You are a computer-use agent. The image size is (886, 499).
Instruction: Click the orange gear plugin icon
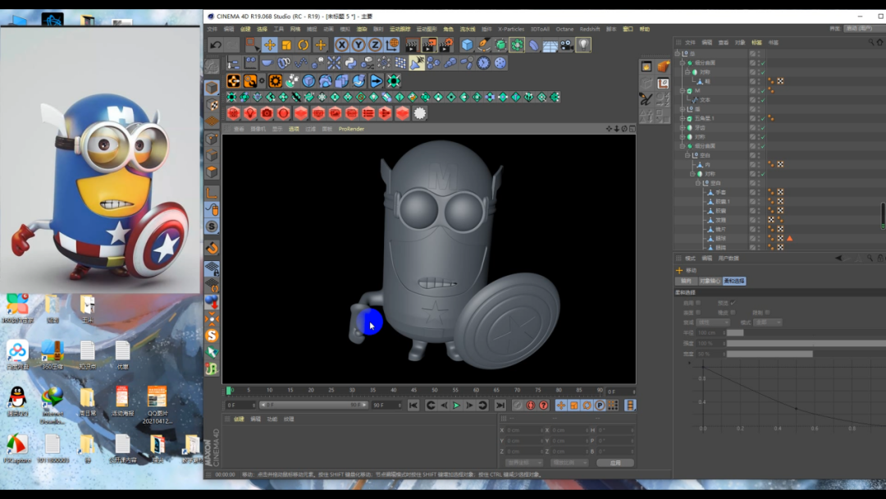click(x=275, y=80)
